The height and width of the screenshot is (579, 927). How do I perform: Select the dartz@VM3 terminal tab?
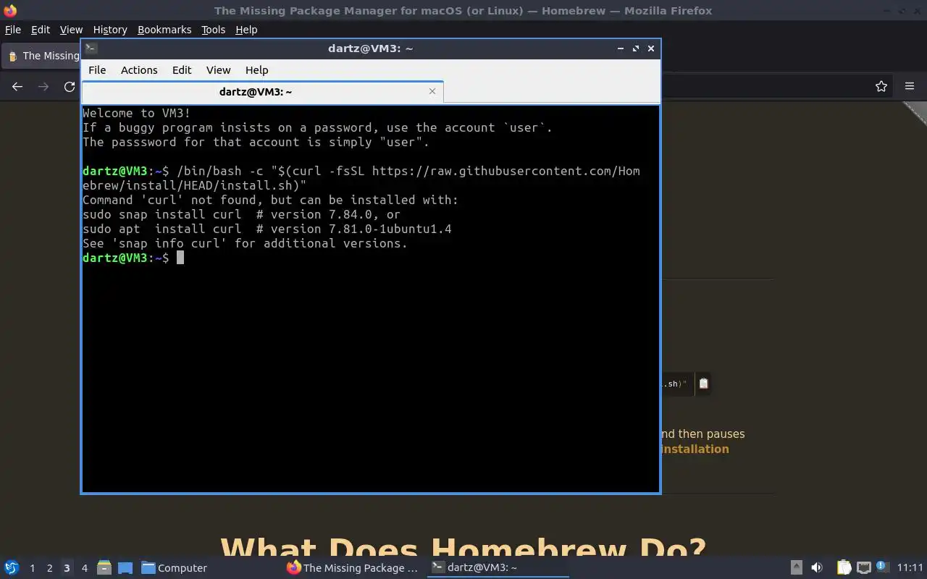click(262, 92)
